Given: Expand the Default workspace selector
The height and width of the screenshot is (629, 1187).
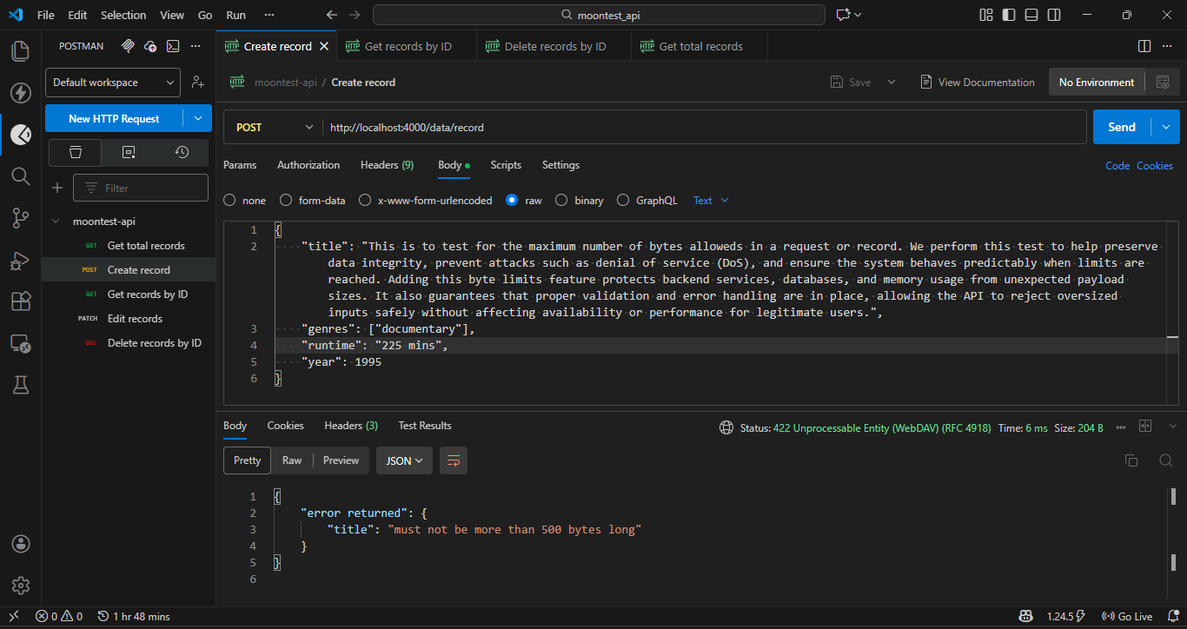Looking at the screenshot, I should point(112,82).
